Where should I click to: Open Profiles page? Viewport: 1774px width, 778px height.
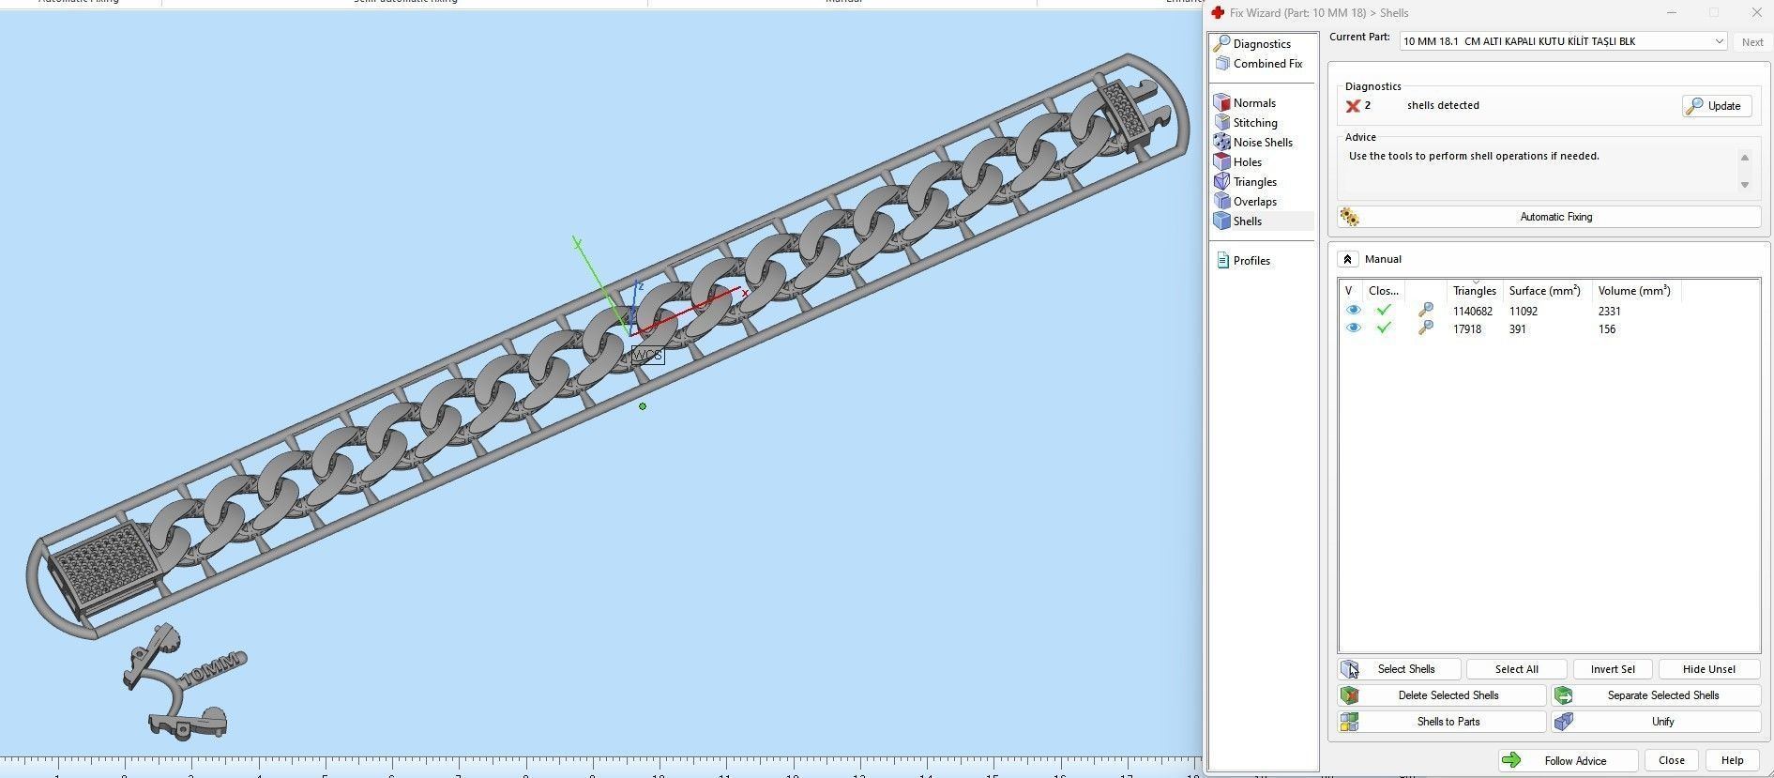(x=1251, y=261)
